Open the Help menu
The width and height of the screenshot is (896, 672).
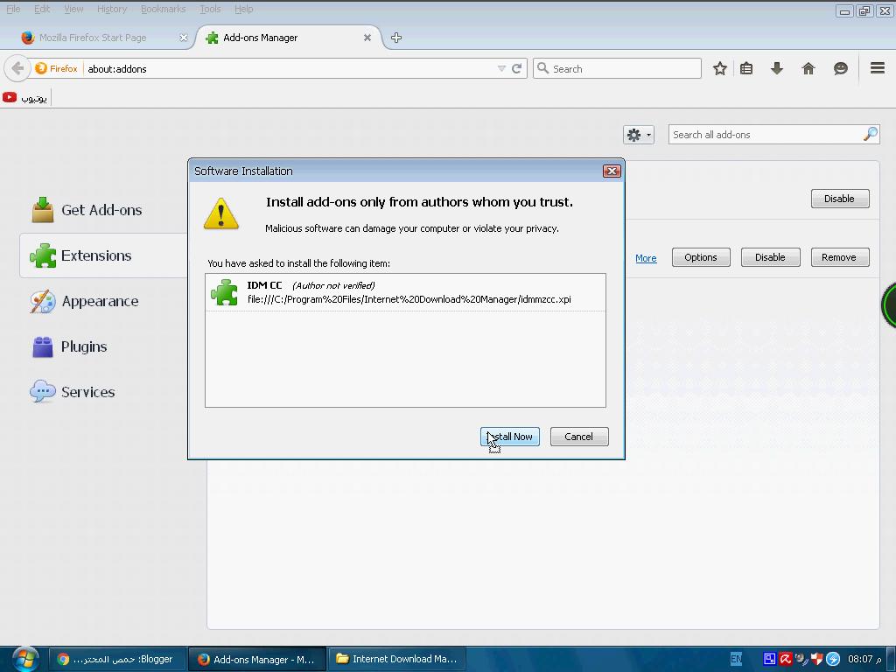pos(243,9)
